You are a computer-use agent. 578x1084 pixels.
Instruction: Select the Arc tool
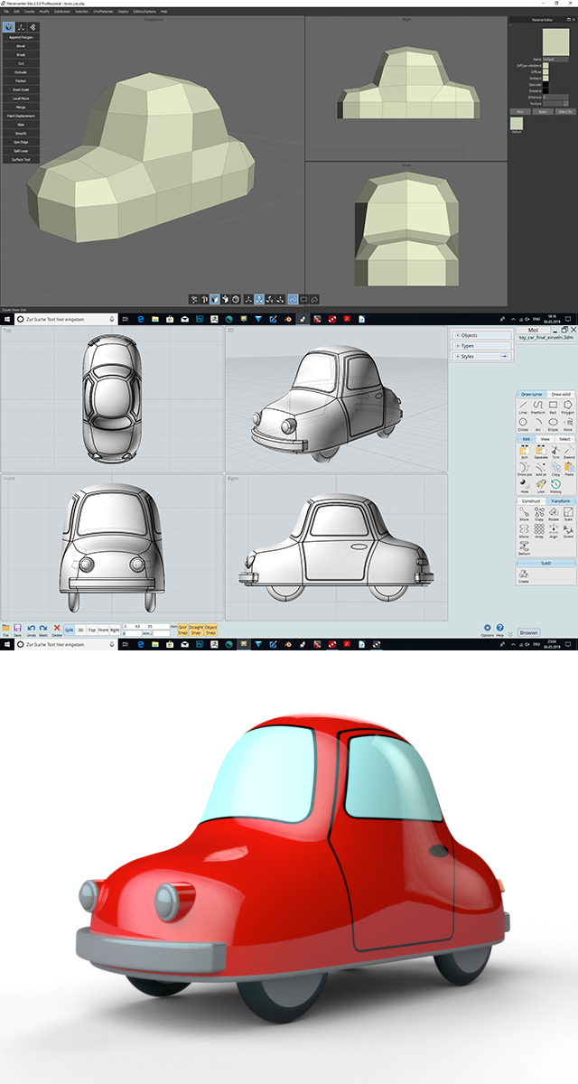[538, 425]
